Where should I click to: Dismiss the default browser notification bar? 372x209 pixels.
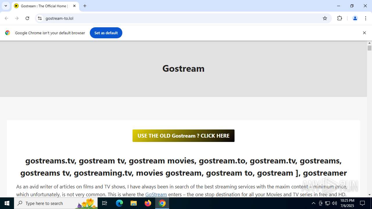pyautogui.click(x=364, y=33)
